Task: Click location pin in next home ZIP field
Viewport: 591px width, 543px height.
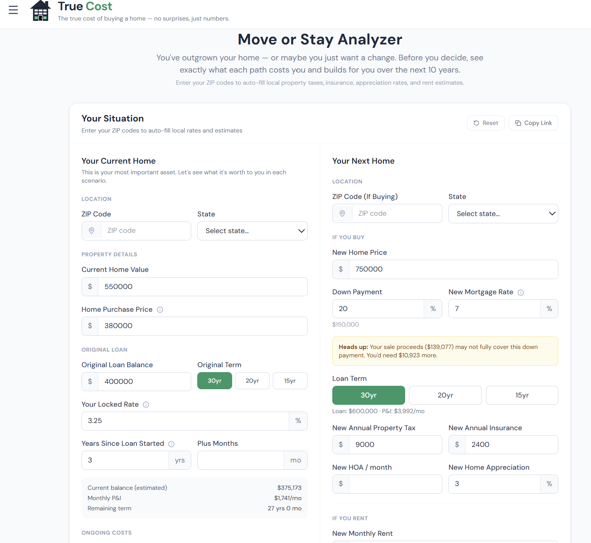Action: [x=342, y=213]
